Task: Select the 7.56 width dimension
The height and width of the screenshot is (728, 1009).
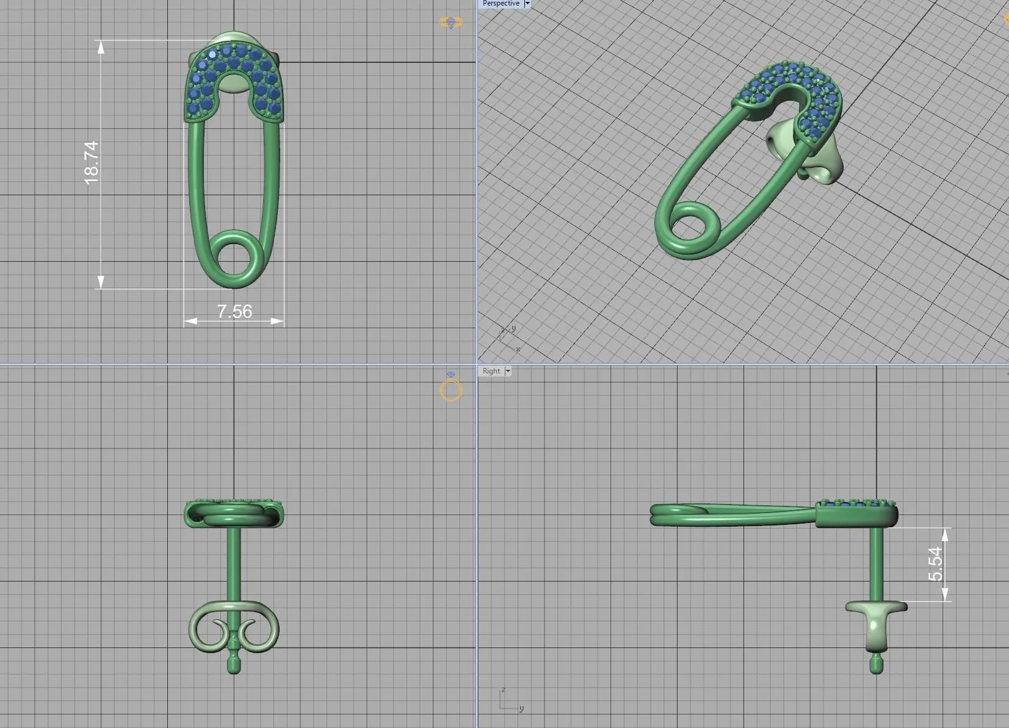Action: click(x=234, y=312)
